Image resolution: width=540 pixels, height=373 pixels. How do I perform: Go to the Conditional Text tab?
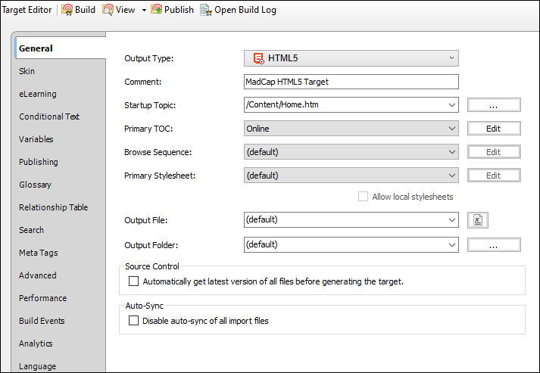pyautogui.click(x=49, y=117)
